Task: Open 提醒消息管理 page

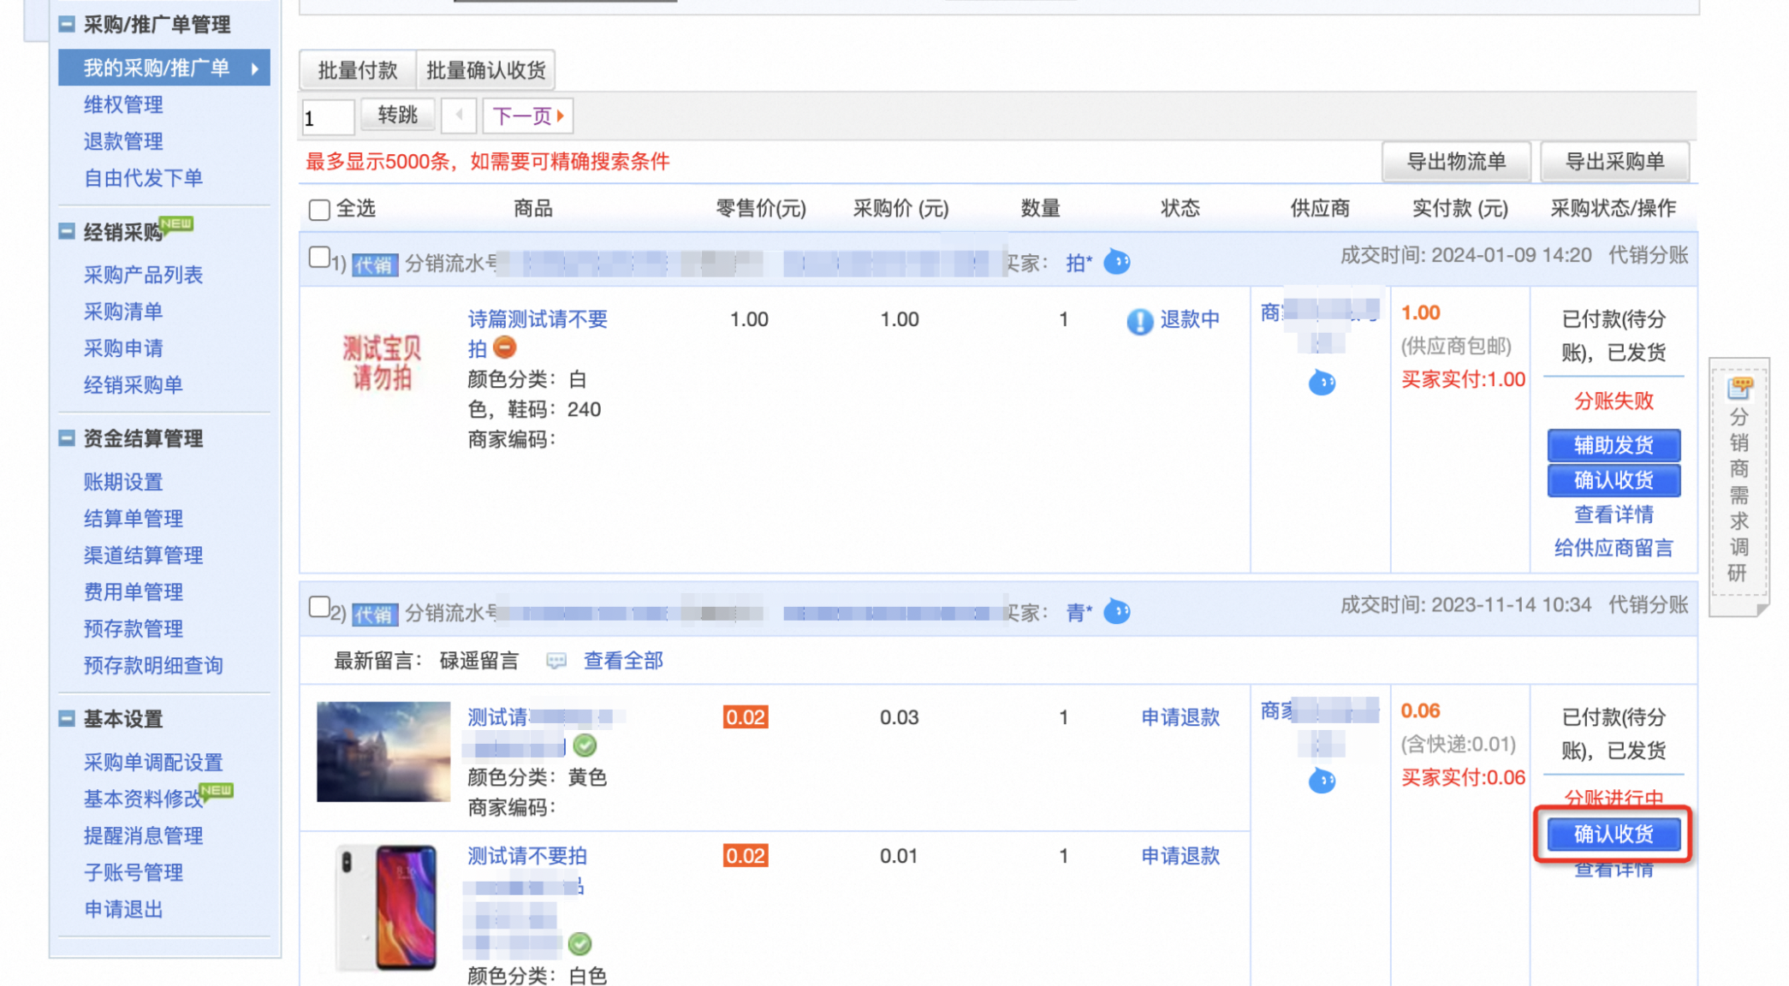Action: pyautogui.click(x=143, y=836)
